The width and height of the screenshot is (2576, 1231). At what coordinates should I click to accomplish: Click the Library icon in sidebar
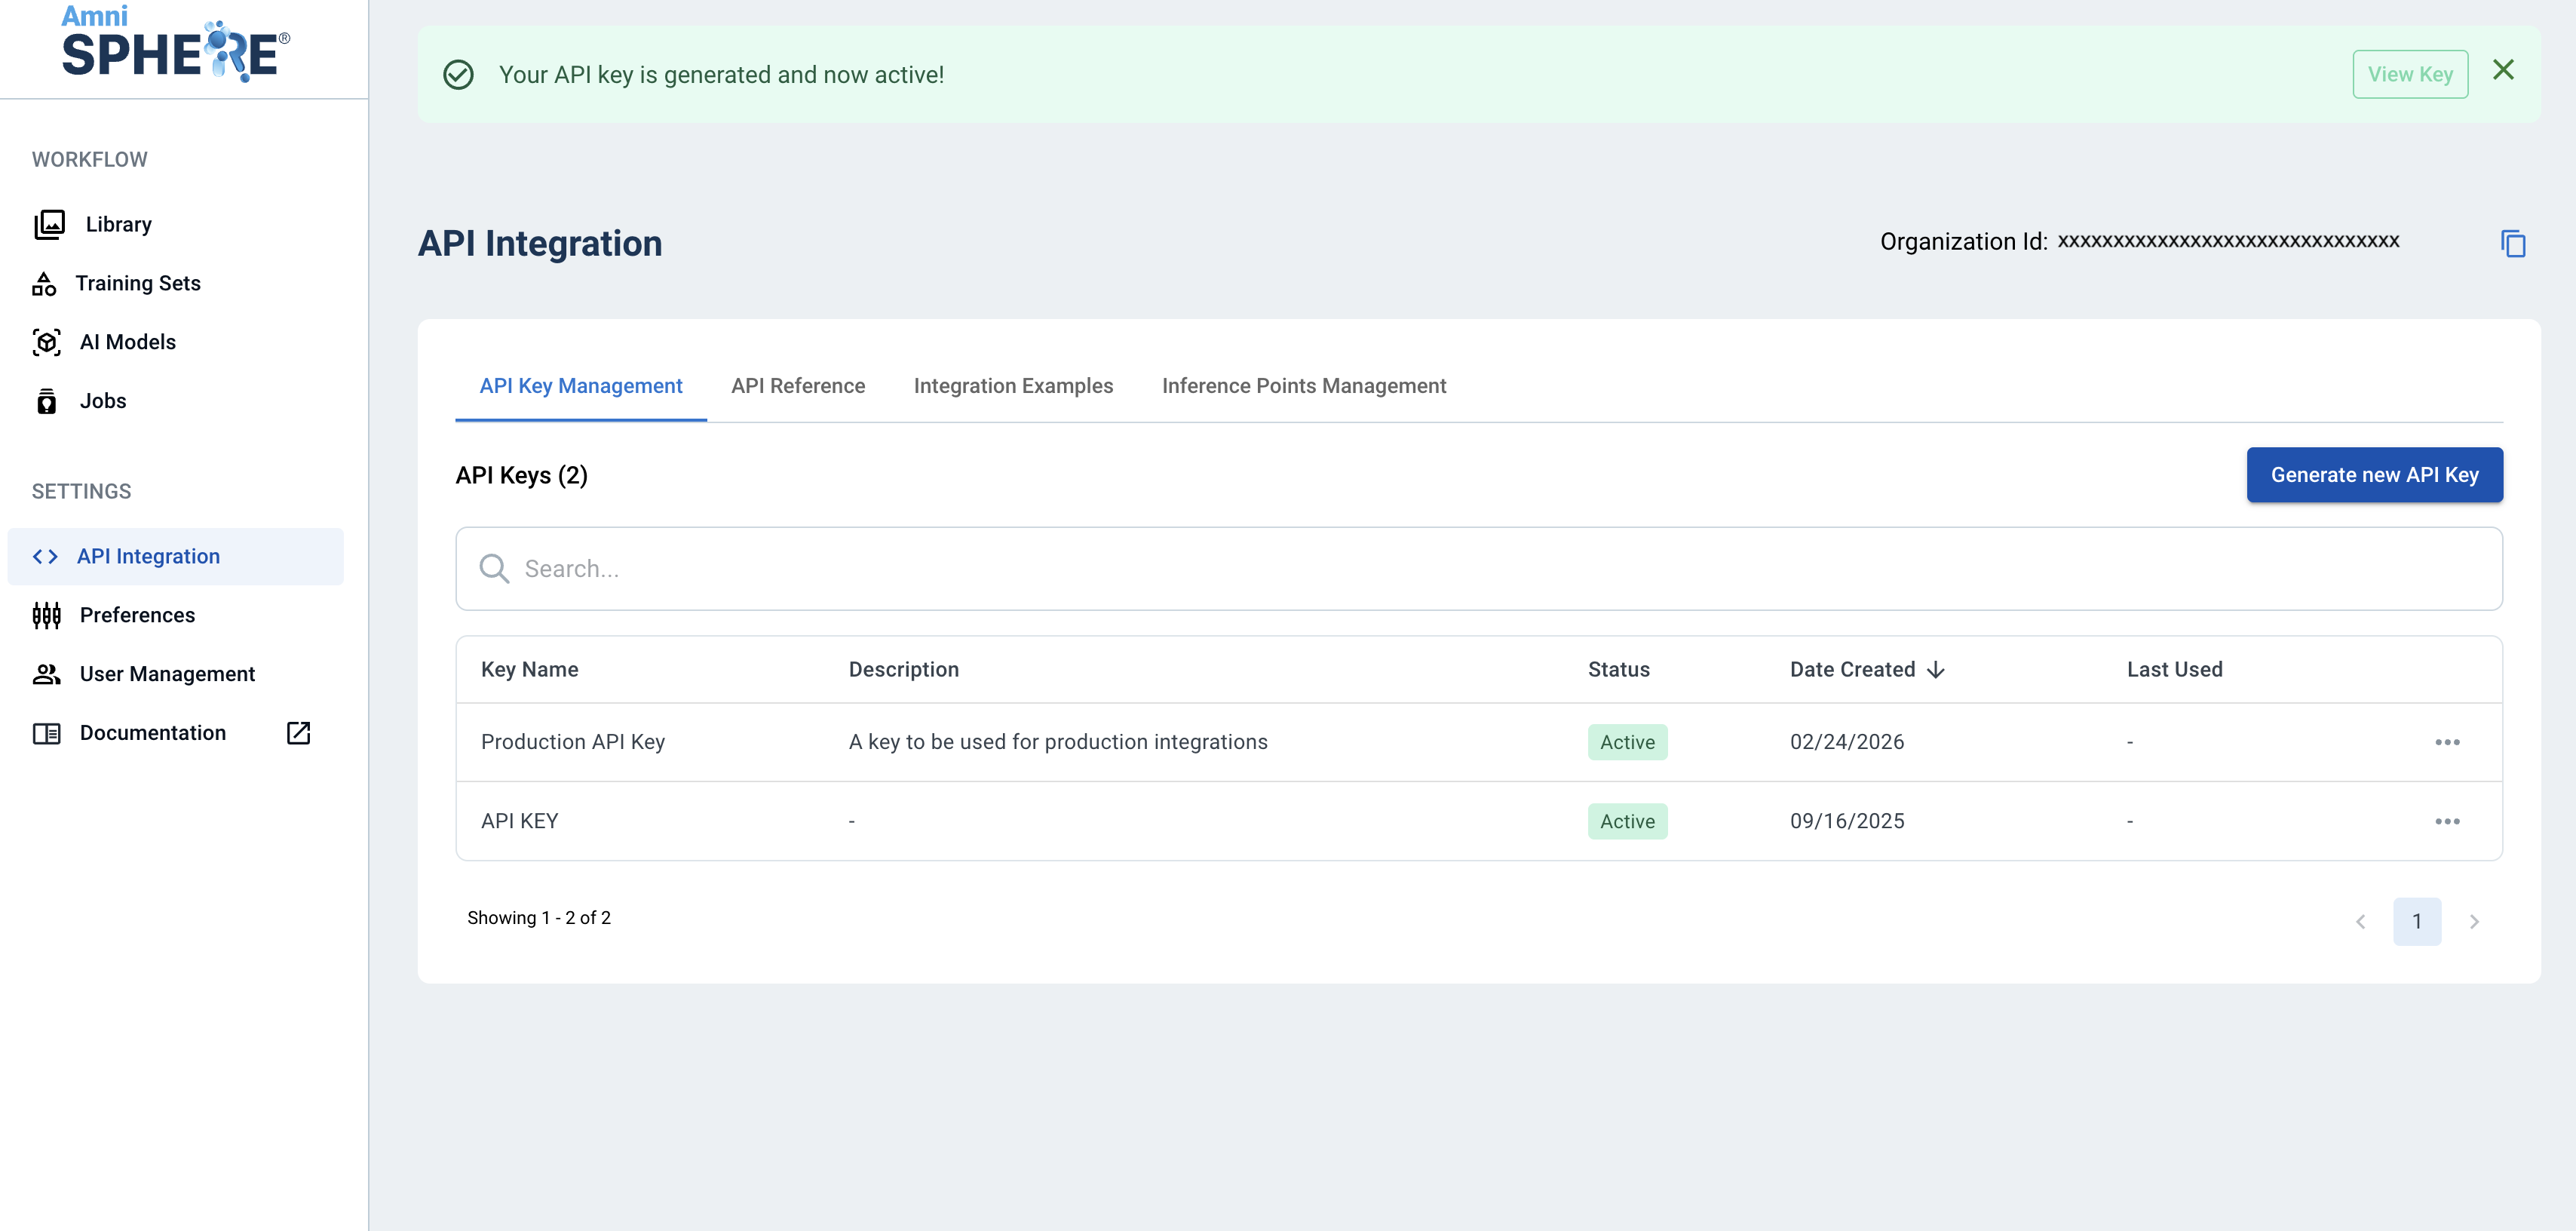(49, 224)
